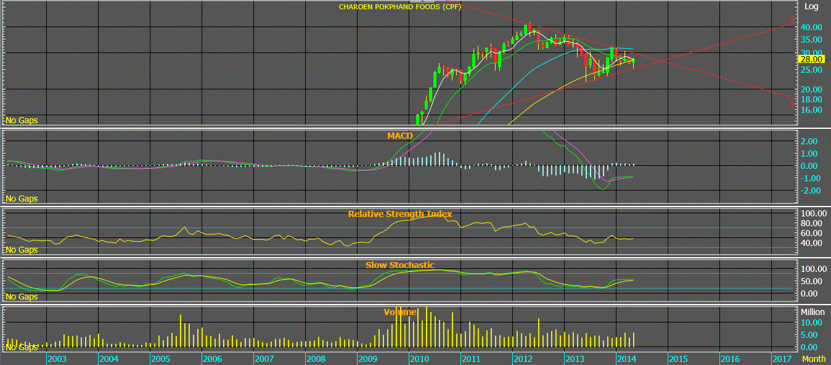Image resolution: width=831 pixels, height=365 pixels.
Task: Select the 60.00 RSI axis value
Action: coord(811,233)
